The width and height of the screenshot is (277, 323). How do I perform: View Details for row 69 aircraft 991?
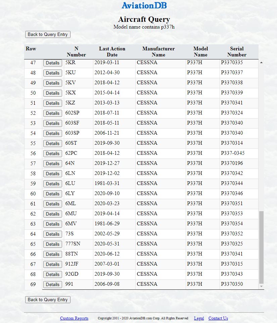point(53,284)
